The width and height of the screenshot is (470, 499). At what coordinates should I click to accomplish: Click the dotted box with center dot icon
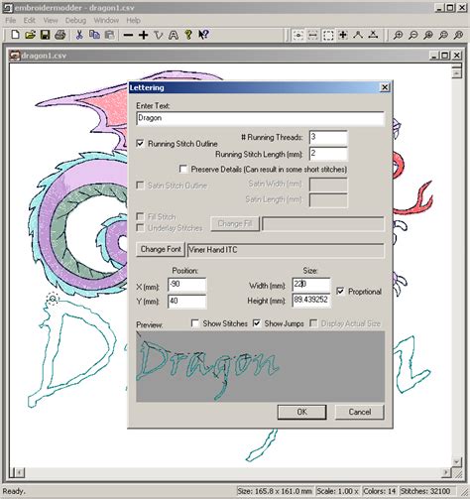[298, 35]
